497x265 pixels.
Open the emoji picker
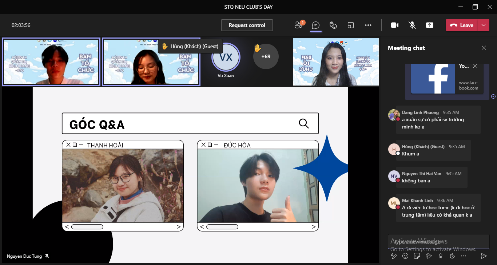(x=405, y=256)
